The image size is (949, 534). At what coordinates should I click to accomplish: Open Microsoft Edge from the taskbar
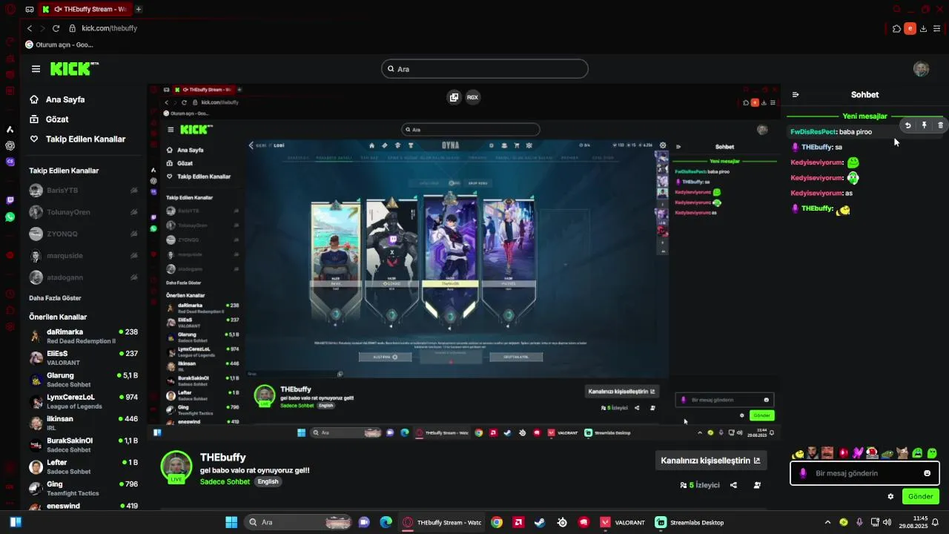point(386,522)
